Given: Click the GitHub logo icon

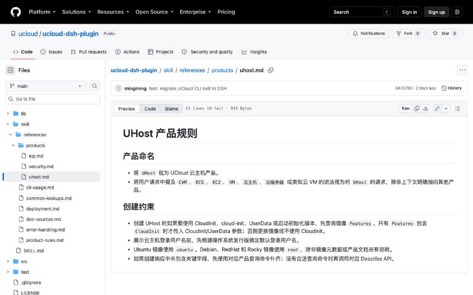Looking at the screenshot, I should [16, 12].
